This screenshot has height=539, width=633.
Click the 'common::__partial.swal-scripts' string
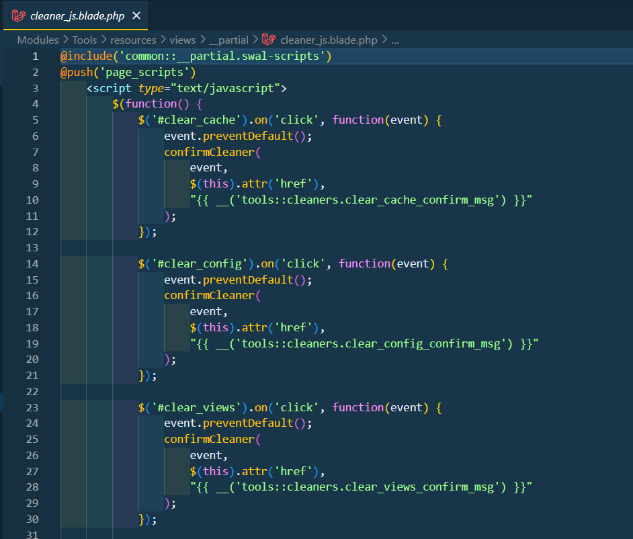(x=222, y=56)
